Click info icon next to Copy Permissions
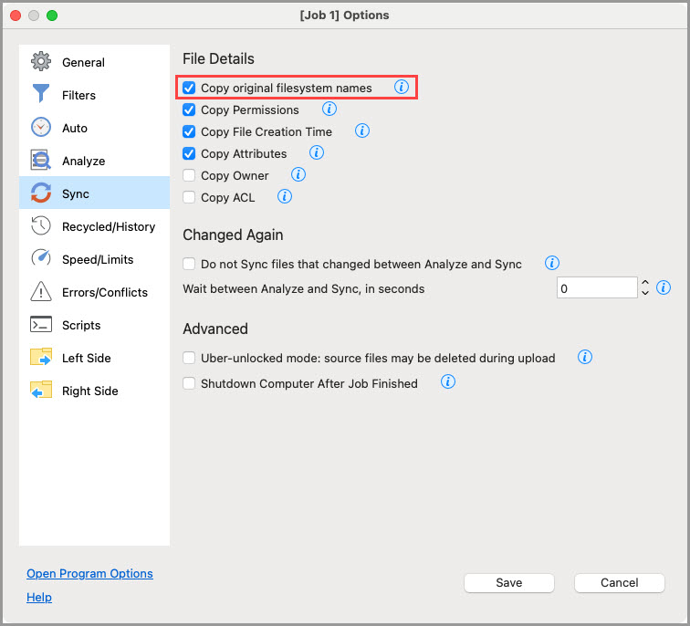The height and width of the screenshot is (626, 690). pos(329,110)
